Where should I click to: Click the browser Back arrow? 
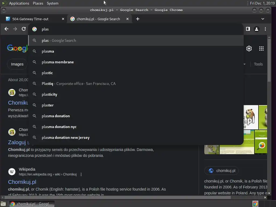pos(6,29)
